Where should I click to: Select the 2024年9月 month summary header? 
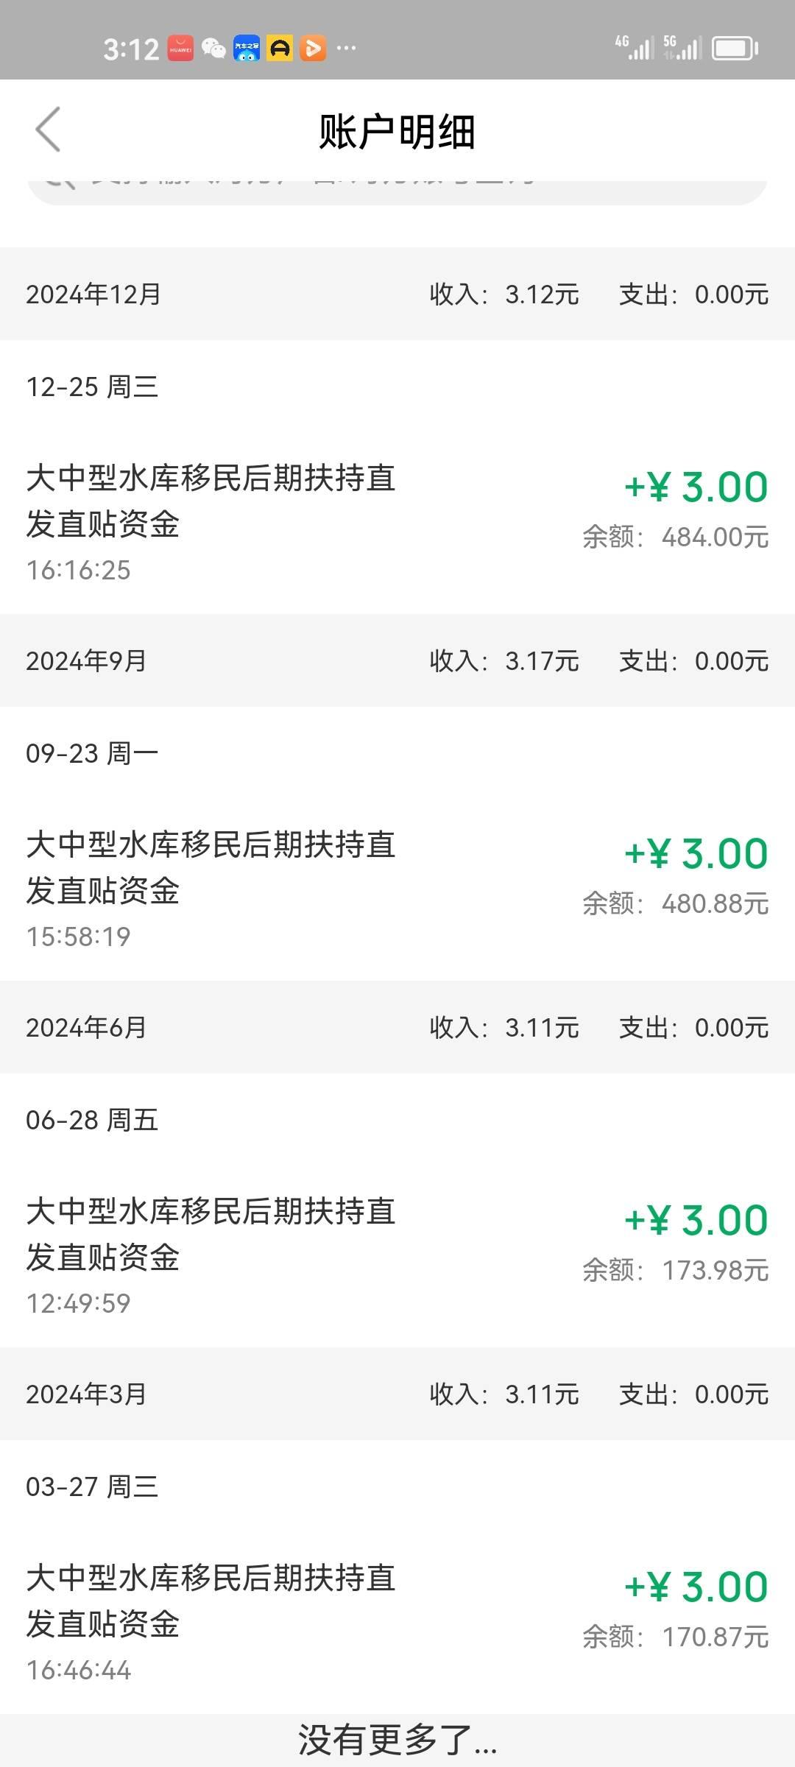click(397, 660)
